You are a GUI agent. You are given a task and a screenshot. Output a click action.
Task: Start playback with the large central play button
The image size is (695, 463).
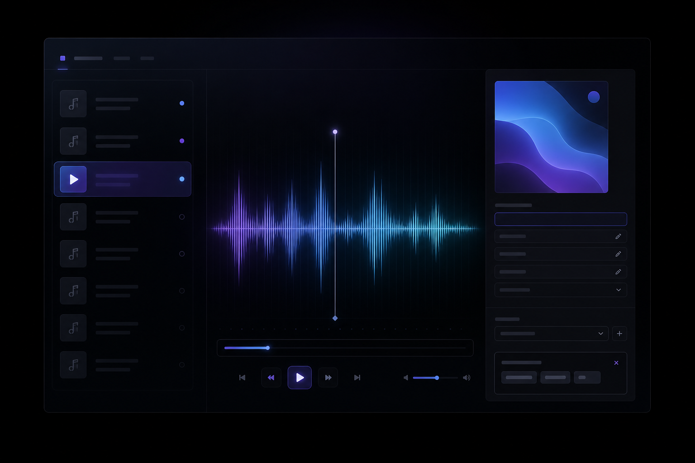point(300,378)
